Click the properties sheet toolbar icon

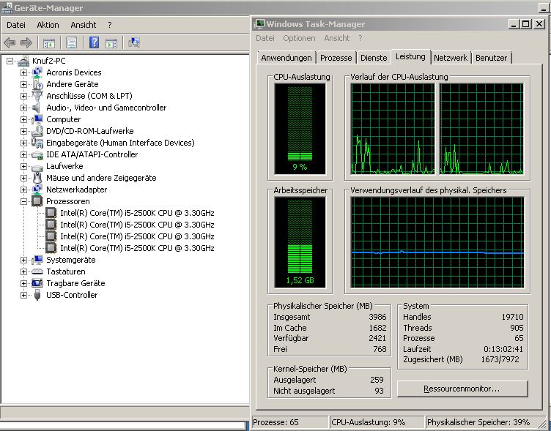71,43
